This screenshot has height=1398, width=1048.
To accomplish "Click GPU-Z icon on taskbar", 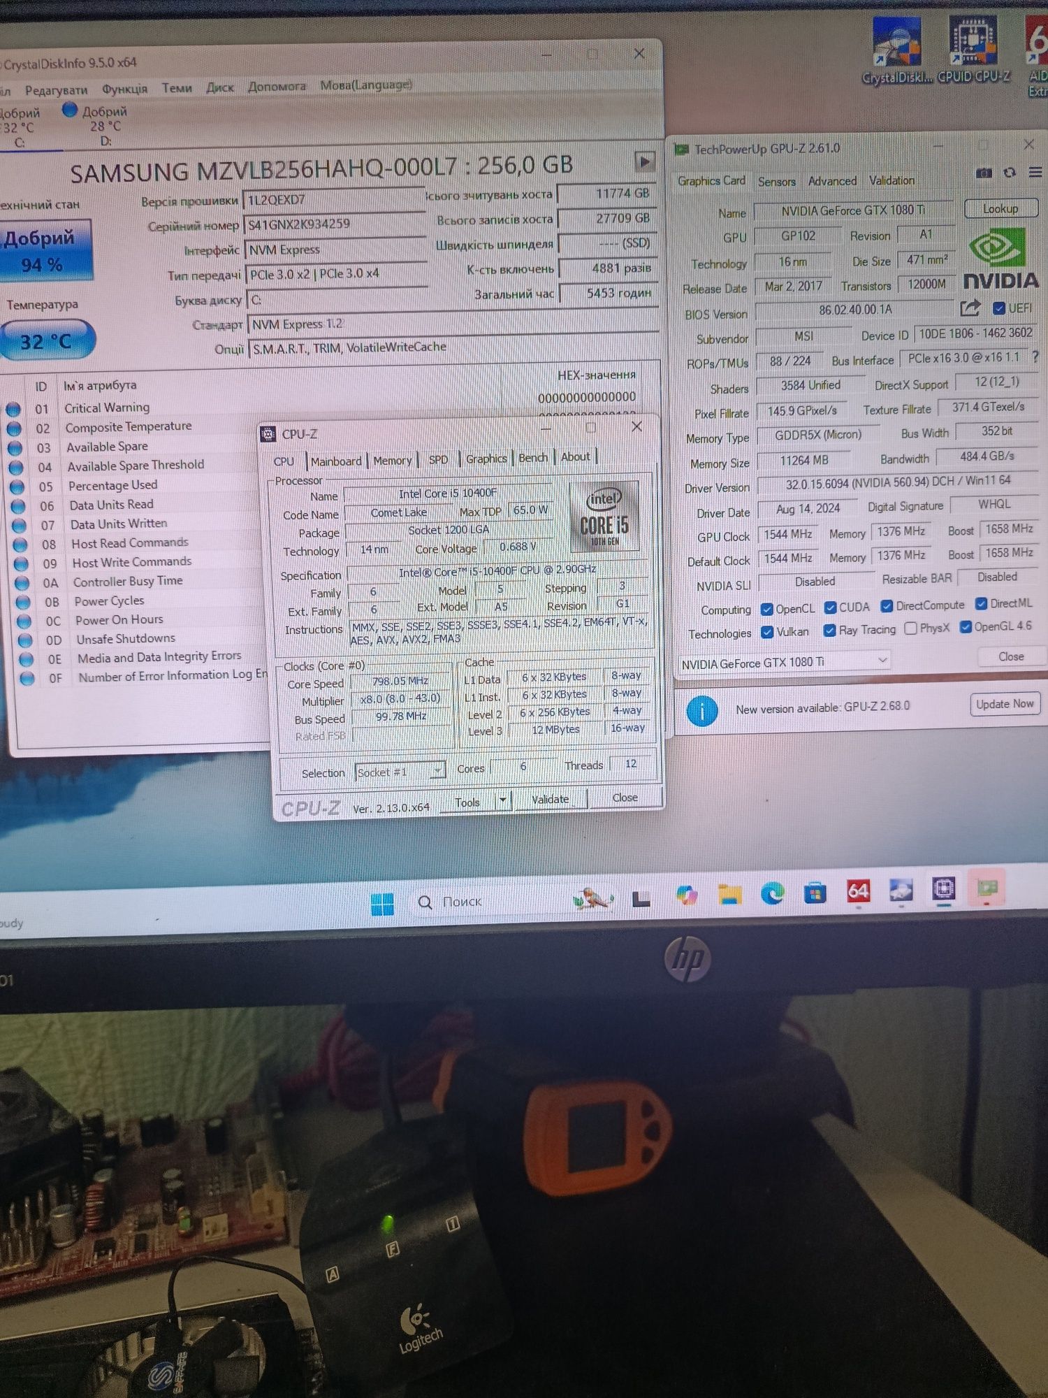I will pyautogui.click(x=987, y=887).
